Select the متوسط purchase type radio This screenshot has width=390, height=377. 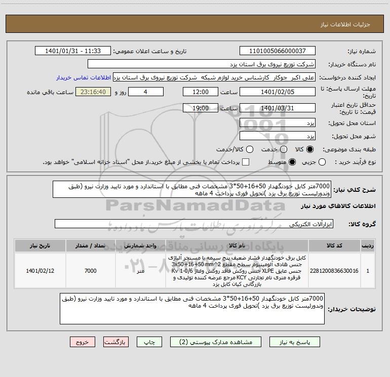point(292,162)
